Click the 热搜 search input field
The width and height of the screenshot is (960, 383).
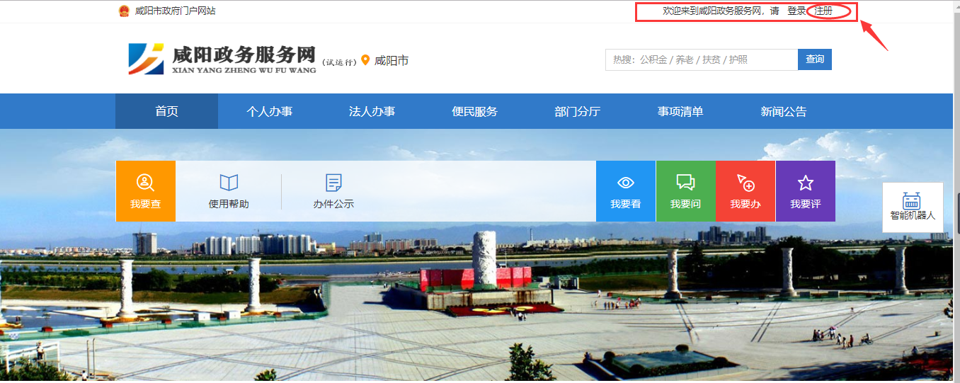coord(701,60)
